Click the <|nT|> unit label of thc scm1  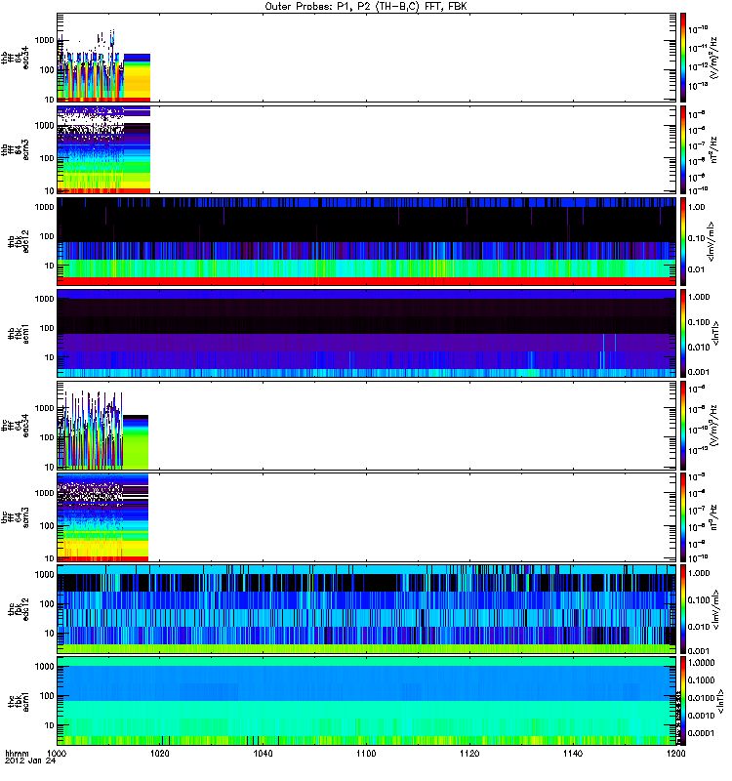click(x=720, y=701)
